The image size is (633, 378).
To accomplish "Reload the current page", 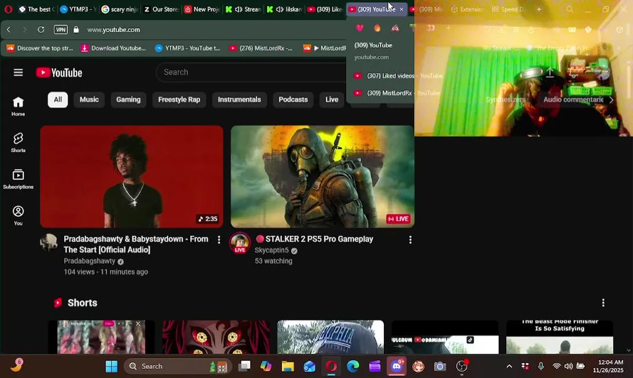I will 41,29.
